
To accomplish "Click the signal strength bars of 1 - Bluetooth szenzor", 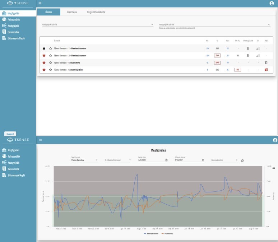I will pos(258,48).
